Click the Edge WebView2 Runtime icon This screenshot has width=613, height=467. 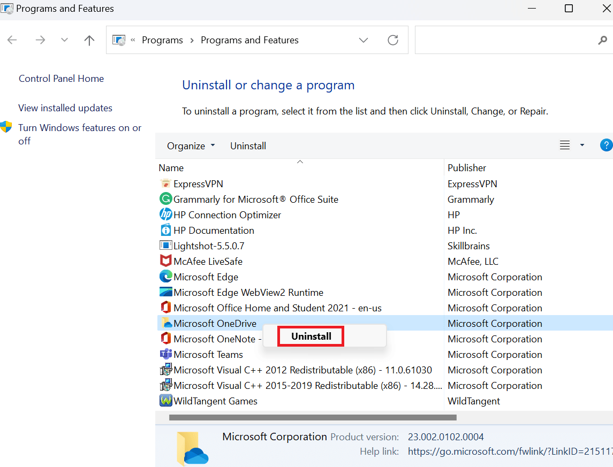click(x=166, y=292)
